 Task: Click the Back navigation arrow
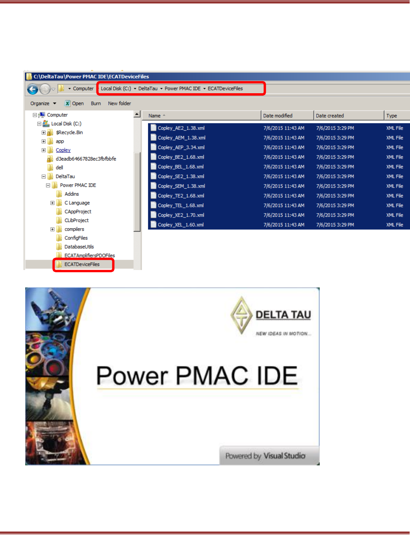click(x=33, y=89)
